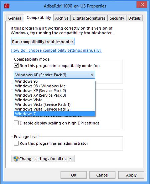Click Run compatibility troubleshooter button
This screenshot has width=150, height=184.
pos(43,42)
